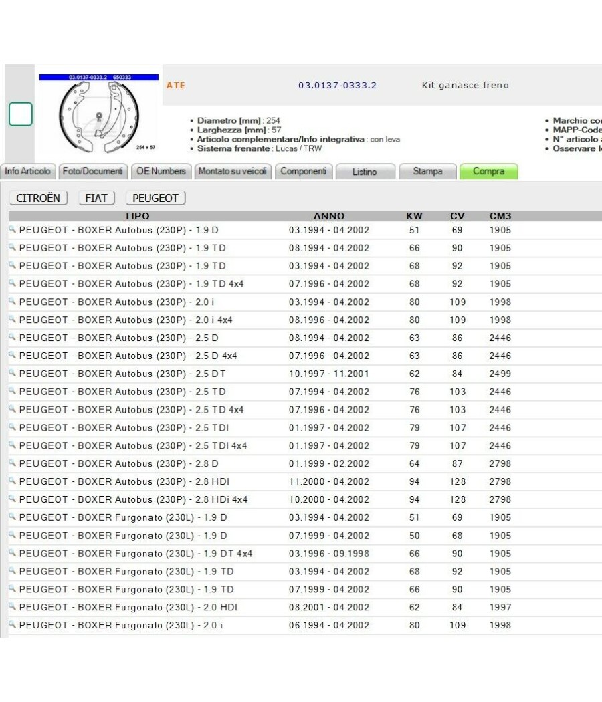Filter vehicles by FIAT
602x702 pixels.
click(x=96, y=198)
